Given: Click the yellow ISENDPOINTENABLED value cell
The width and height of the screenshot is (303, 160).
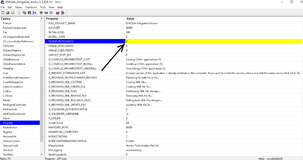Looking at the screenshot, I should click(214, 41).
